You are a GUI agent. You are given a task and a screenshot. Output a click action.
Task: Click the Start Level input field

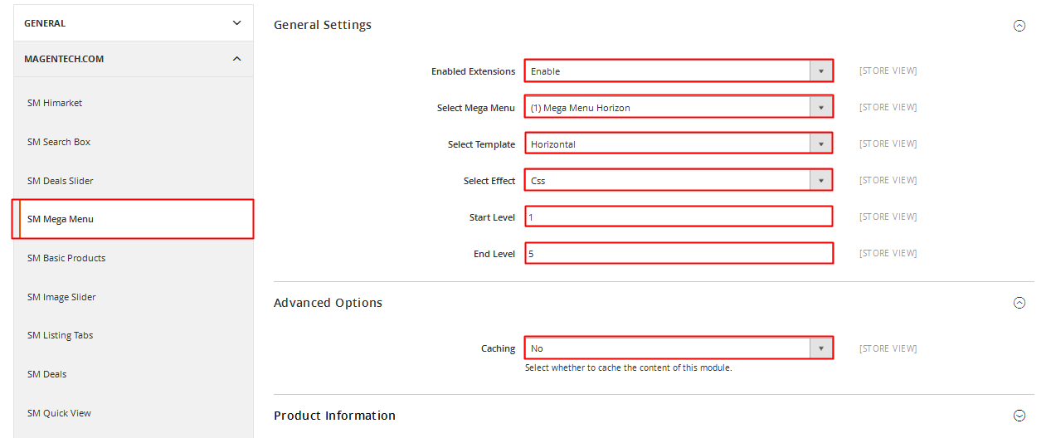coord(678,217)
